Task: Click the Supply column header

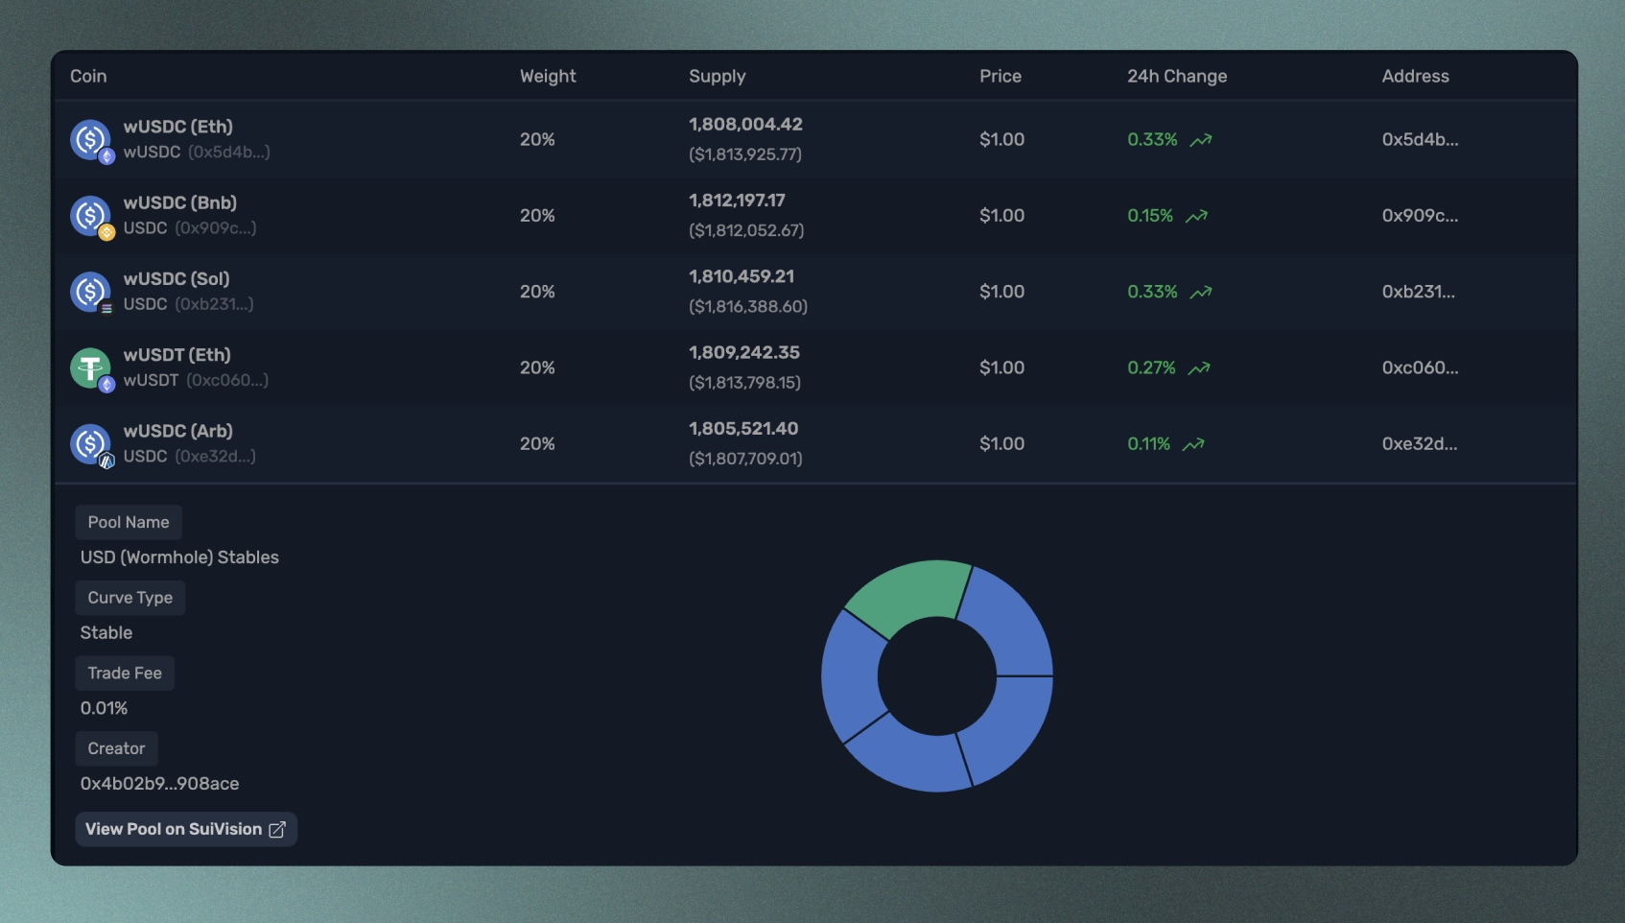Action: (717, 77)
